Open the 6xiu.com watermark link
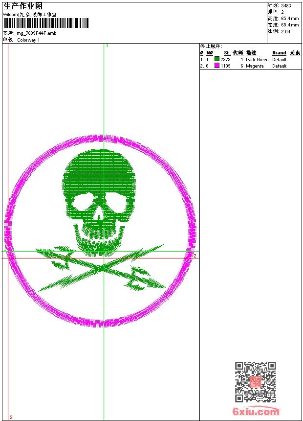This screenshot has height=421, width=303. 256,412
